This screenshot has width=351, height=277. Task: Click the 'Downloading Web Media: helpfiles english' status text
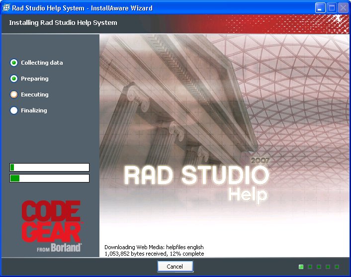154,247
